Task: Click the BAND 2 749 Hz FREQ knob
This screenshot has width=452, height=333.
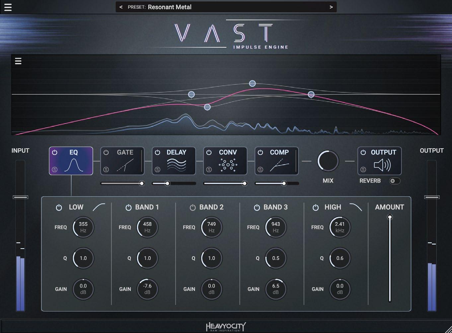Action: [x=211, y=227]
